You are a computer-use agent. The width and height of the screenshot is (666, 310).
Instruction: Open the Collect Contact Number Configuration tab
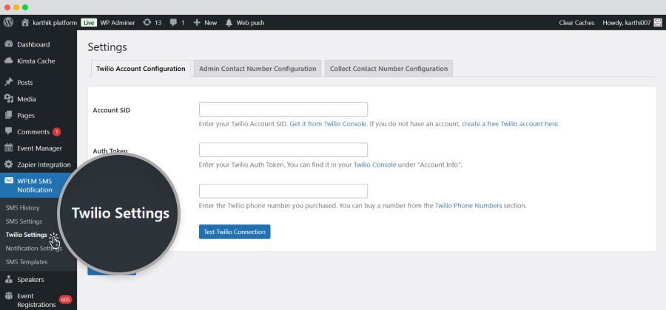click(x=388, y=69)
